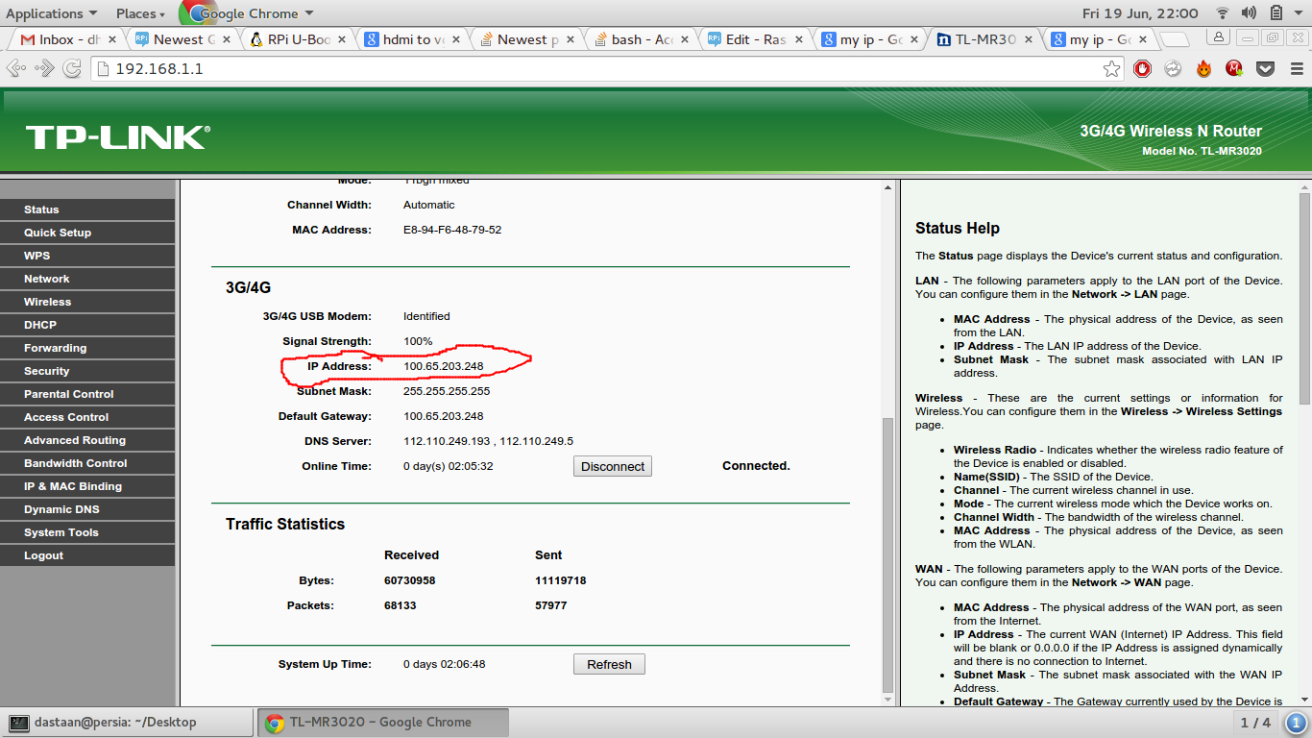
Task: Open the Google Chrome application menu
Action: 248,13
